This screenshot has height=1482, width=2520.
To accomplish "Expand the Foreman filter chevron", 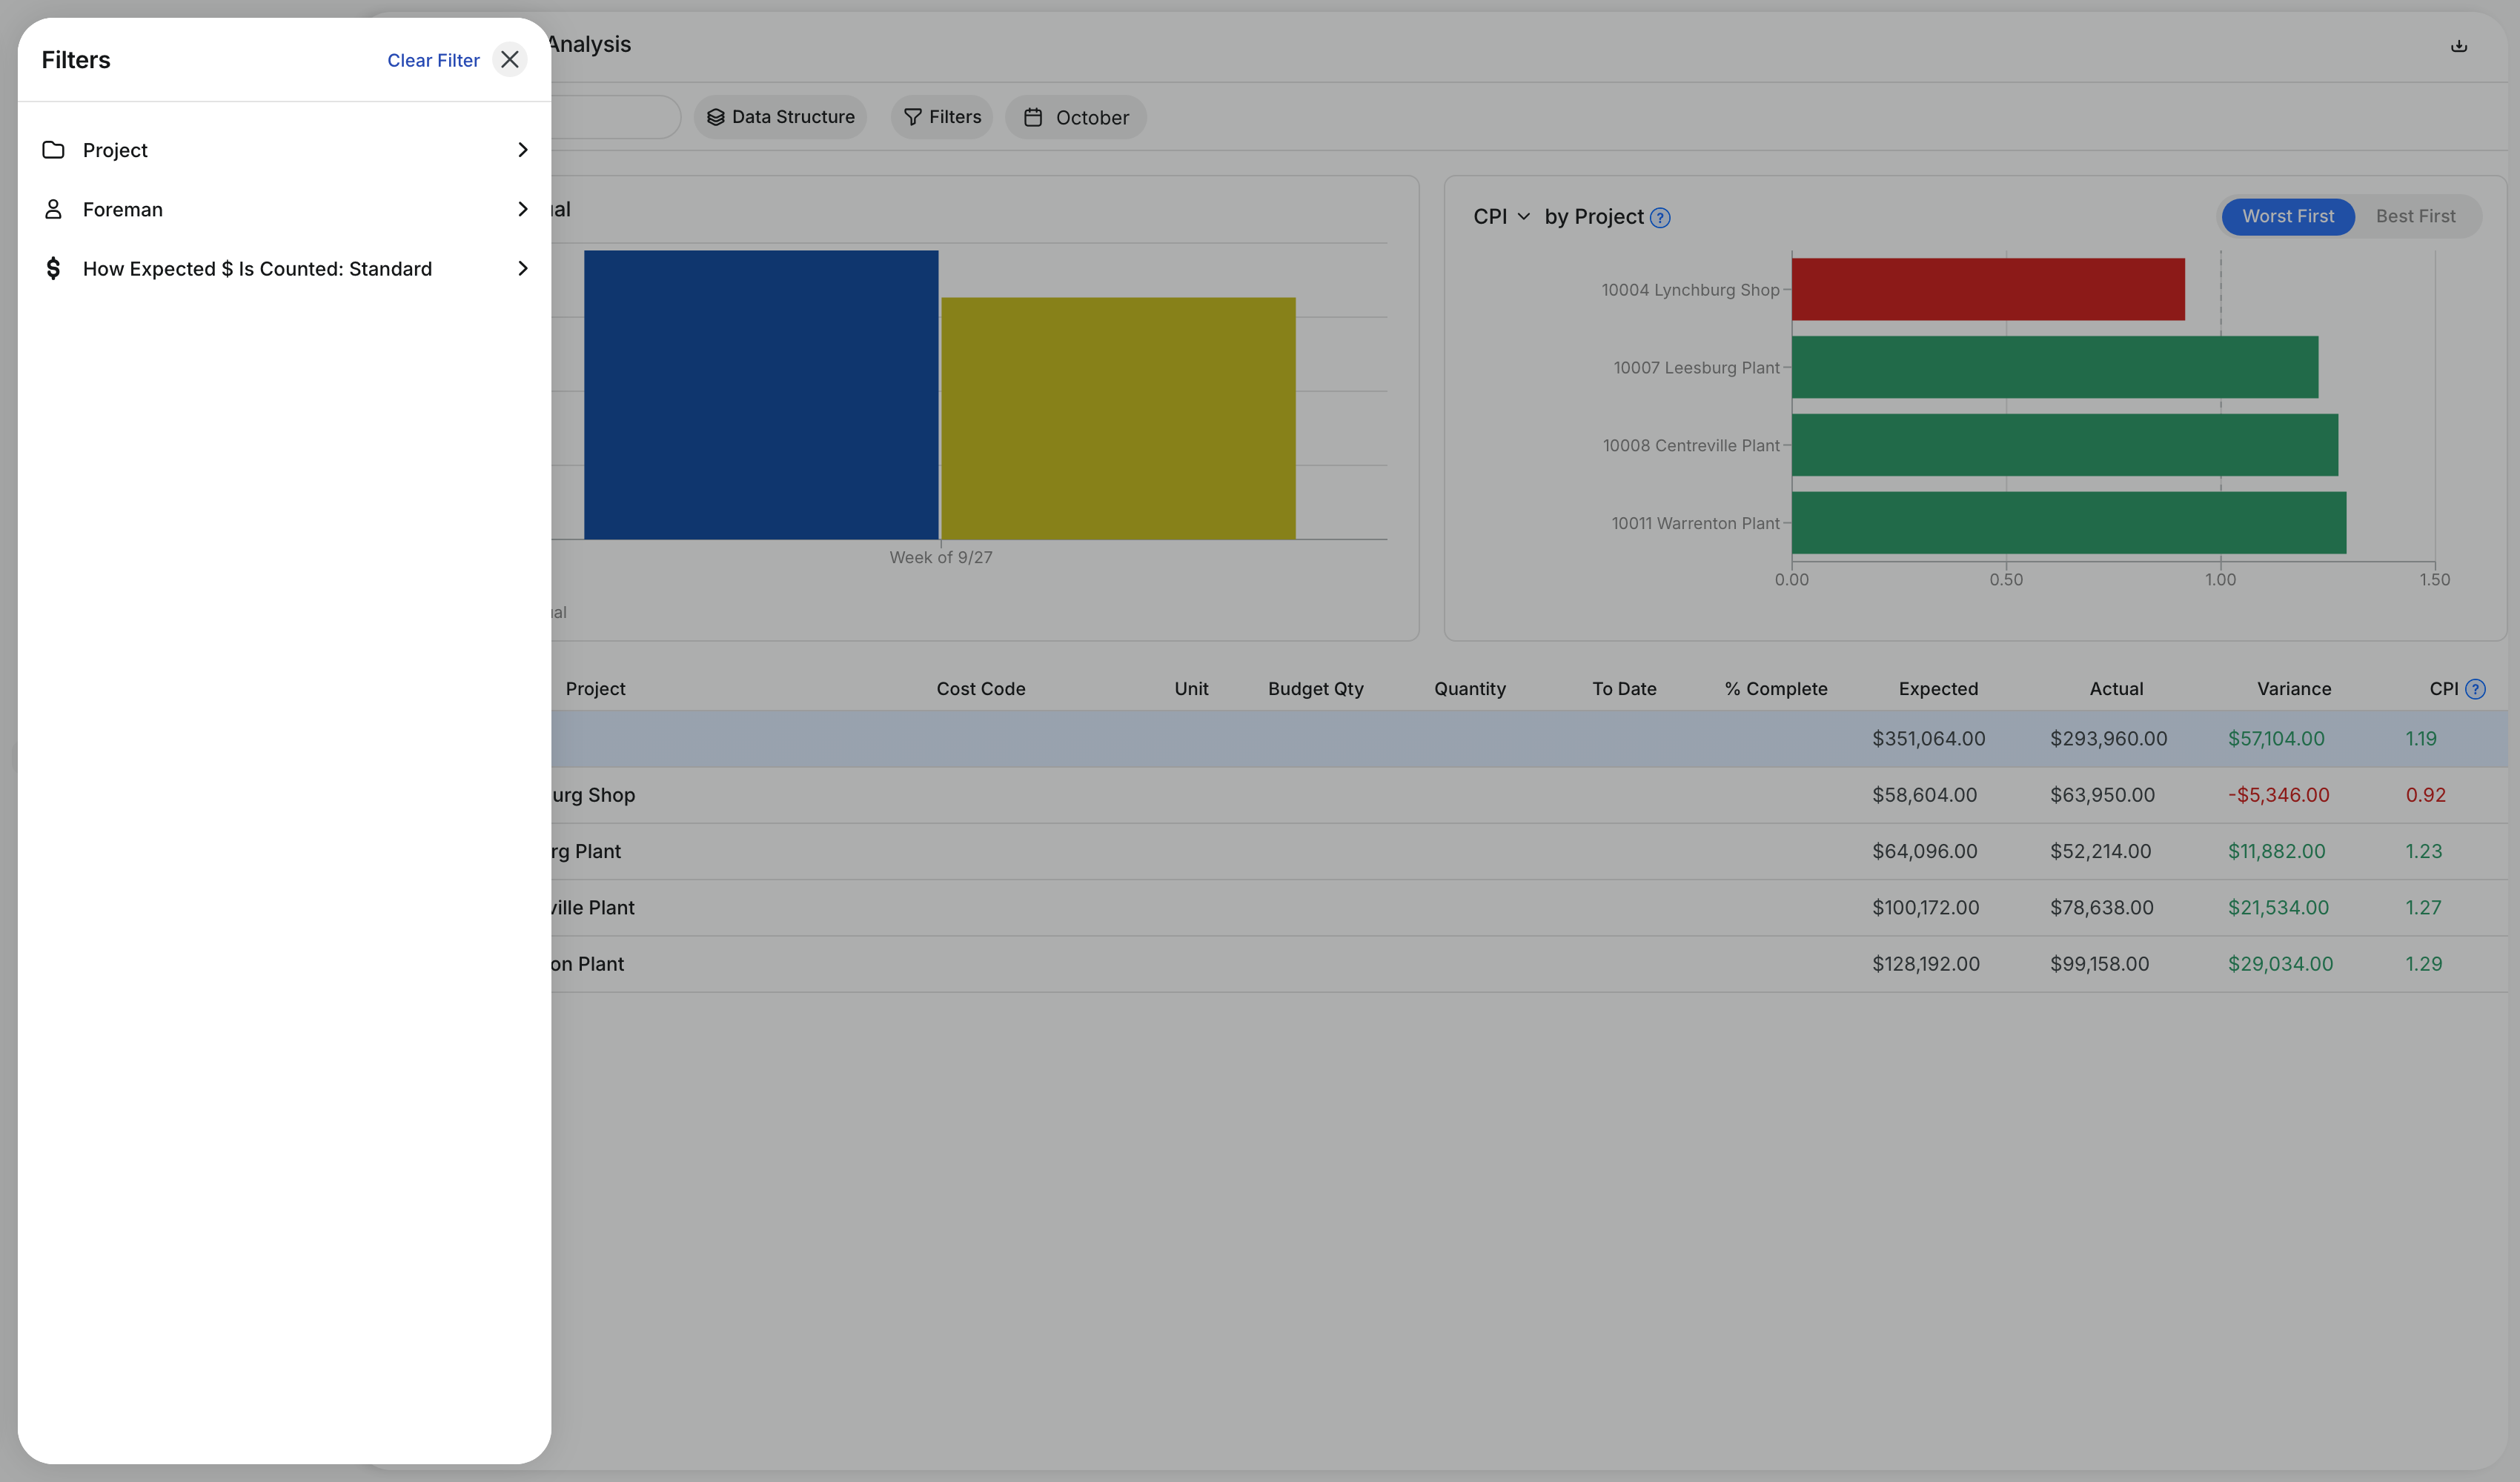I will point(522,209).
